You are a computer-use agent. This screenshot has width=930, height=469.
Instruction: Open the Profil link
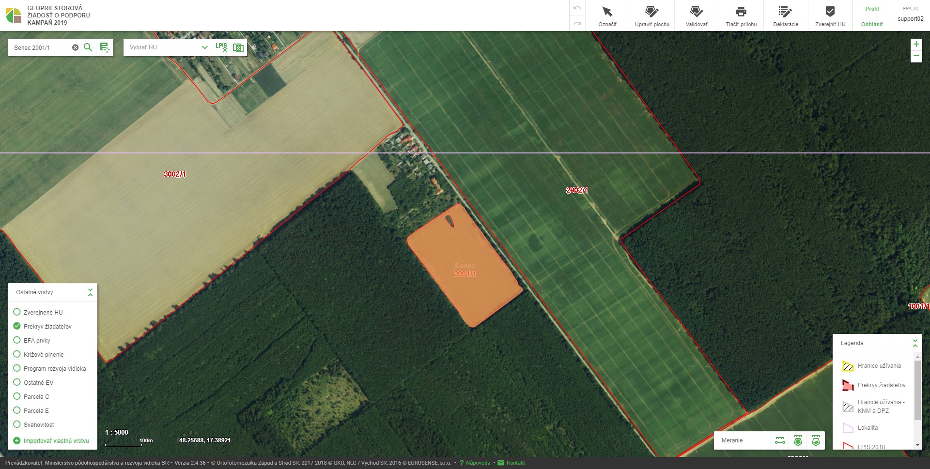point(872,9)
